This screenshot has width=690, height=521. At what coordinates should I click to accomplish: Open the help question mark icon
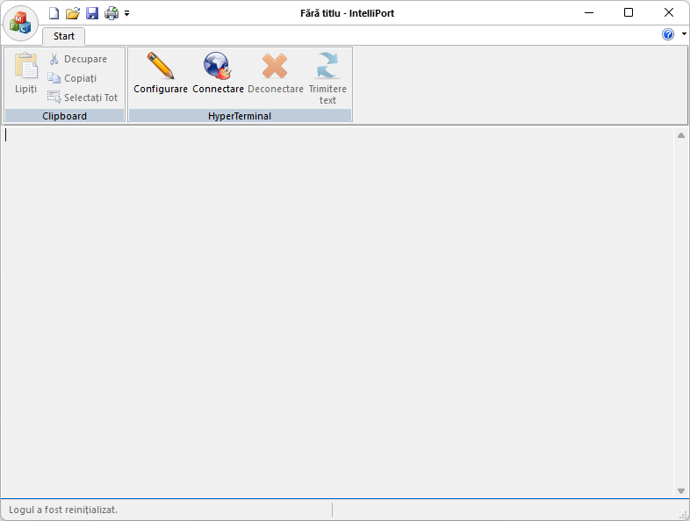pos(668,34)
